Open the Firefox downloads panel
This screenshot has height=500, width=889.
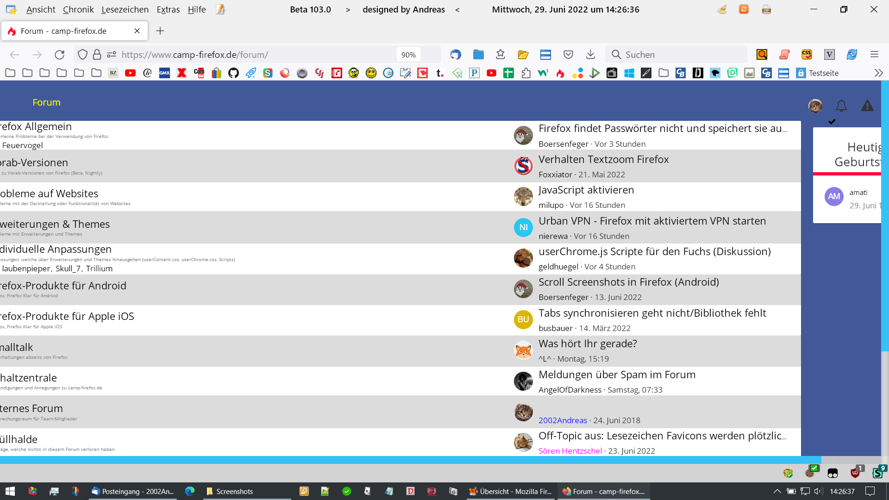pos(590,55)
